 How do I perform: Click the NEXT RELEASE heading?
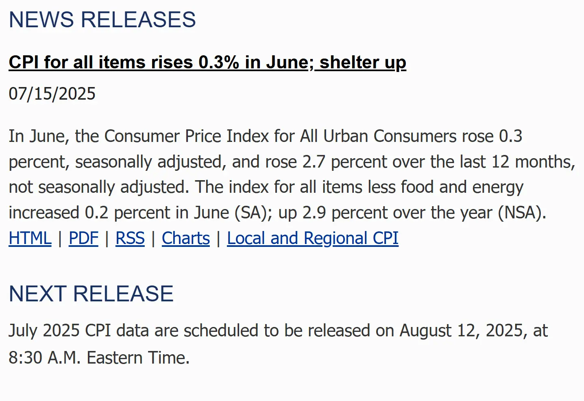pyautogui.click(x=91, y=294)
